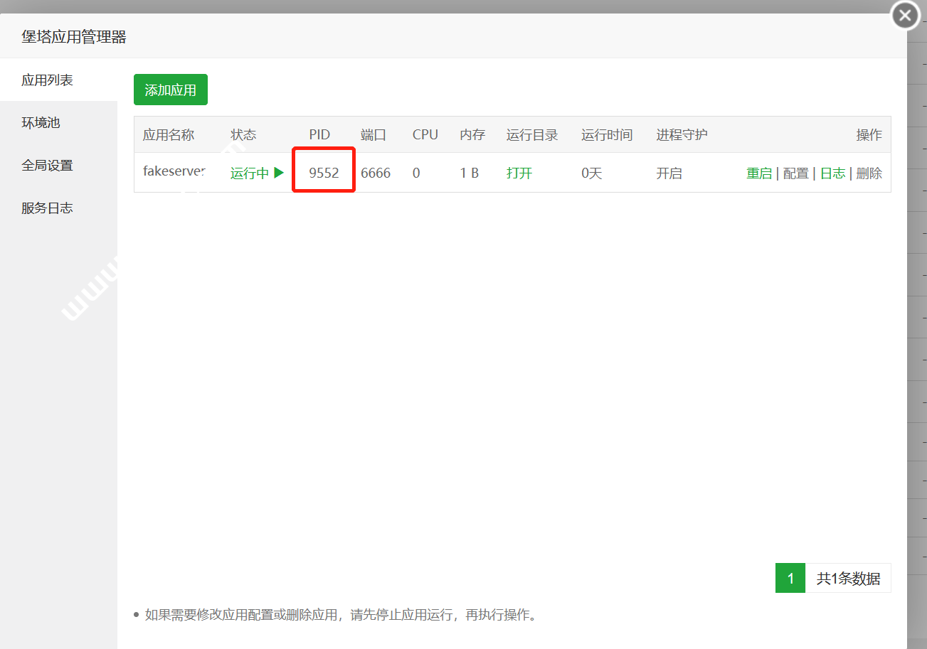
Task: Open the 应用列表 tab
Action: point(47,80)
